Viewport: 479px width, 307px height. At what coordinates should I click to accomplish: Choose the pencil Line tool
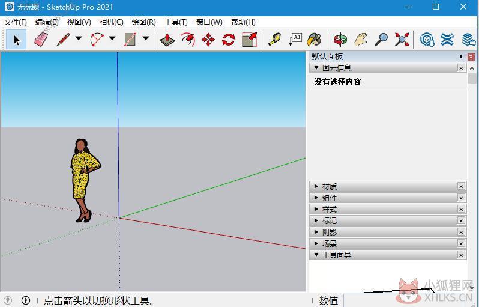pos(64,40)
